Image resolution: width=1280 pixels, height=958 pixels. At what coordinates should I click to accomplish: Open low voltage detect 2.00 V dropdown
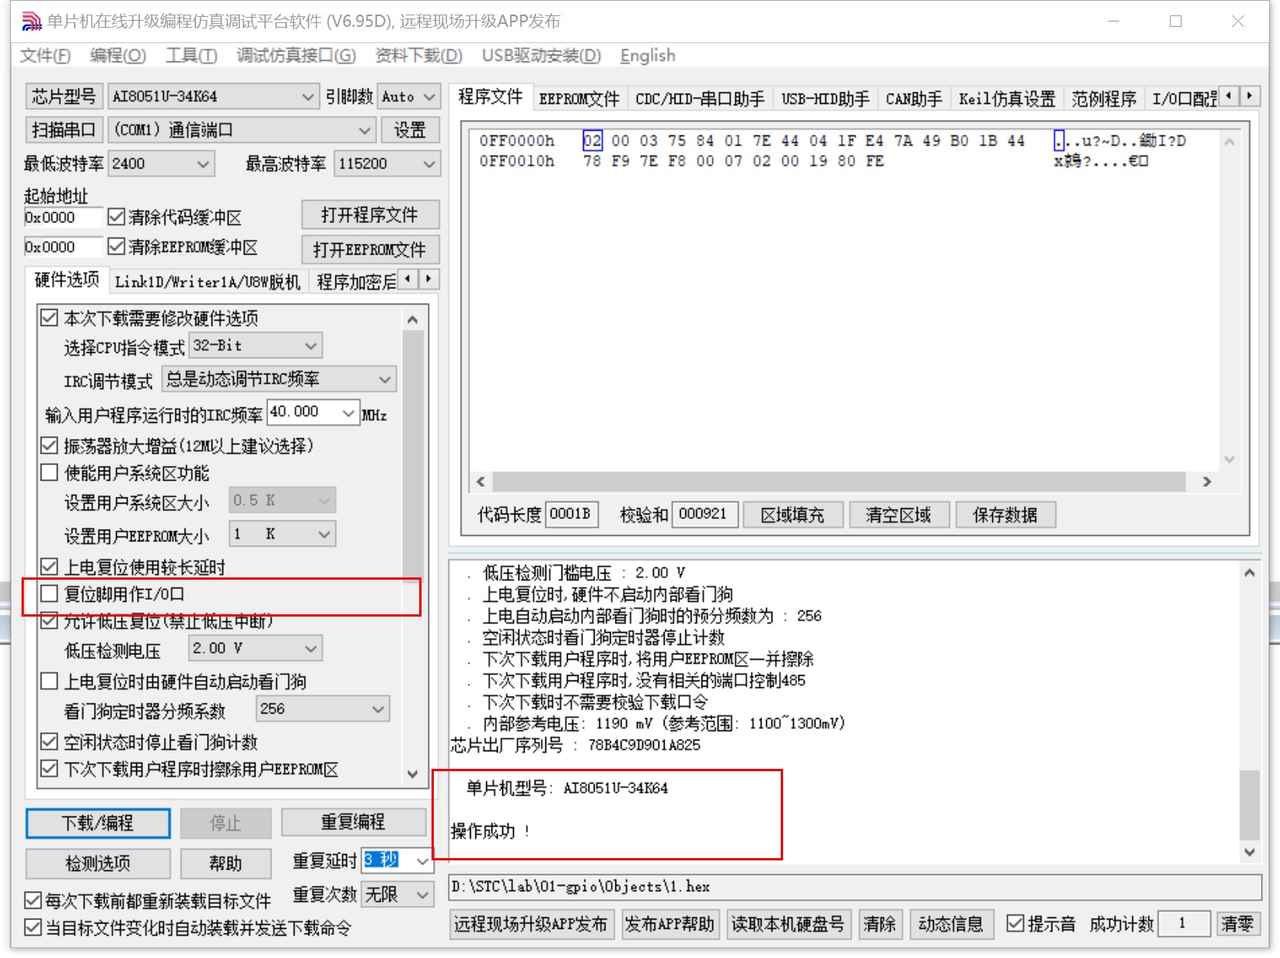pyautogui.click(x=255, y=649)
